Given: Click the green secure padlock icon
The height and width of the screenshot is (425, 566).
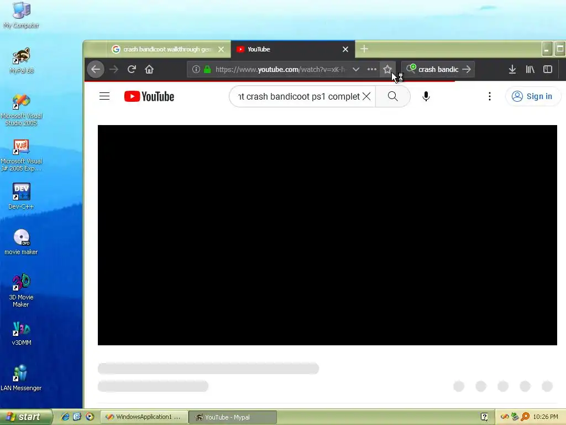Looking at the screenshot, I should 207,69.
